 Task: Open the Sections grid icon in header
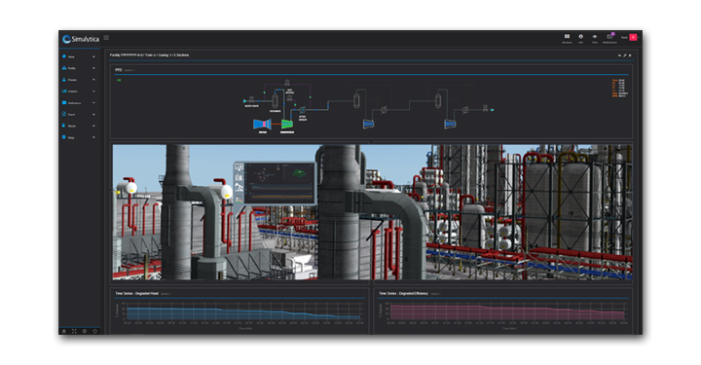[567, 37]
